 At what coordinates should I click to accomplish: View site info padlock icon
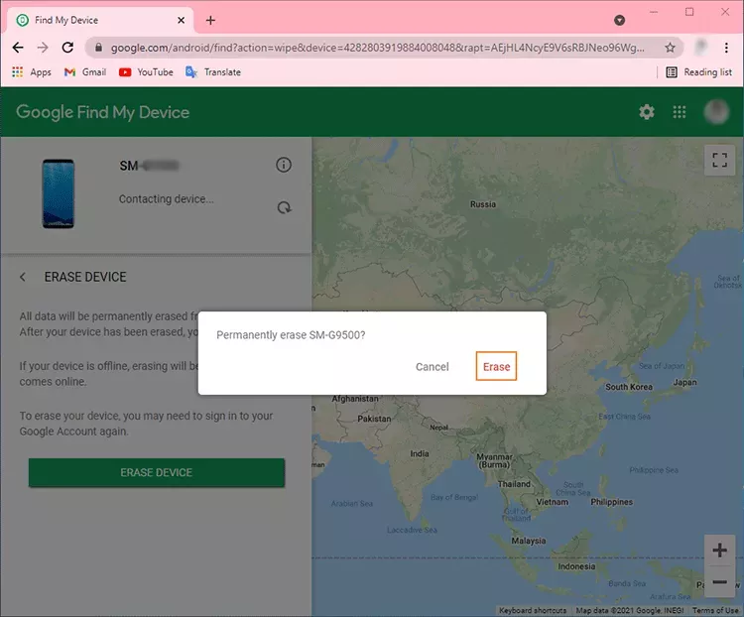(98, 48)
